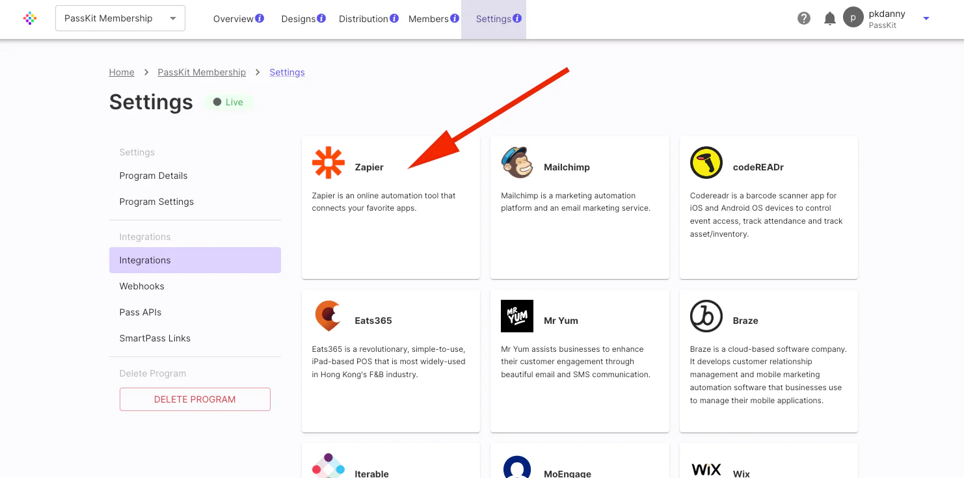Screen dimensions: 964x478
Task: Click the Braze card title text
Action: 745,321
